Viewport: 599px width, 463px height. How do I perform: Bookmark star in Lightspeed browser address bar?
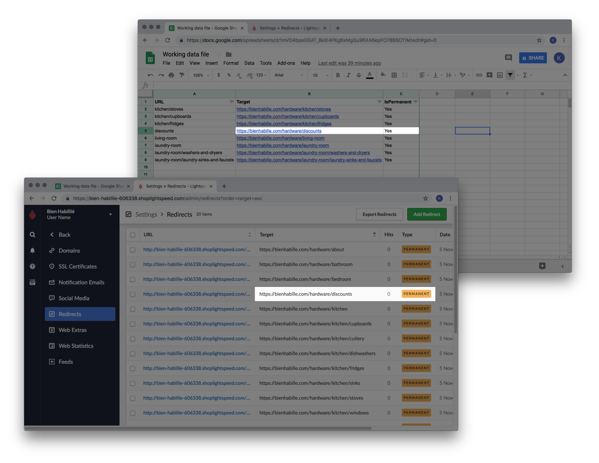pyautogui.click(x=426, y=198)
